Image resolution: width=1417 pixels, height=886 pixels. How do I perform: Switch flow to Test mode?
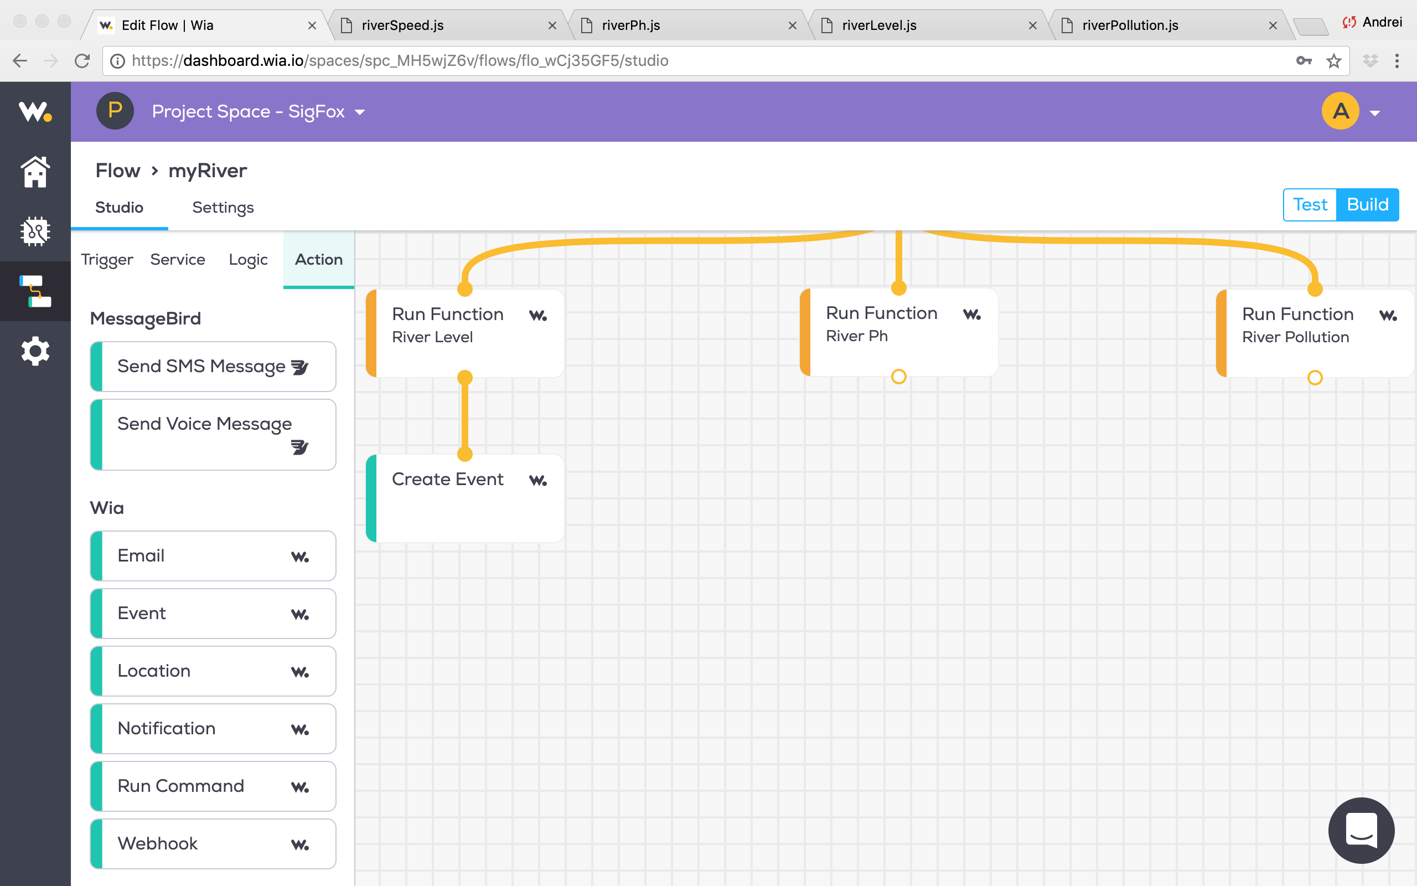(1310, 204)
